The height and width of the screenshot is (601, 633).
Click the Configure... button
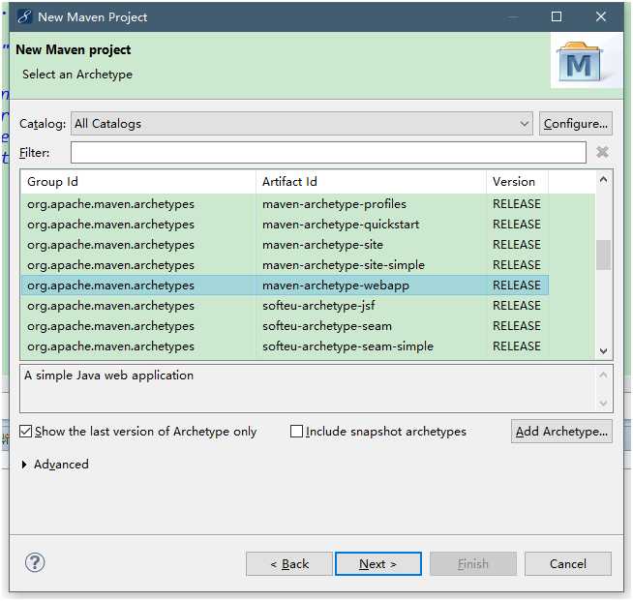575,124
